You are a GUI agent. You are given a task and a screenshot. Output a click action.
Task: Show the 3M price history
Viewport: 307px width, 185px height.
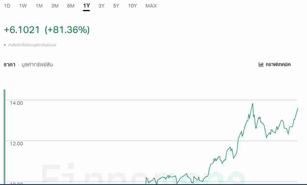tap(55, 6)
